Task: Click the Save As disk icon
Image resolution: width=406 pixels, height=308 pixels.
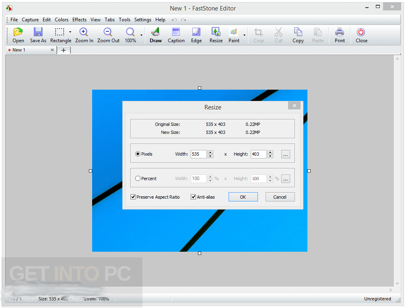Action: [38, 33]
